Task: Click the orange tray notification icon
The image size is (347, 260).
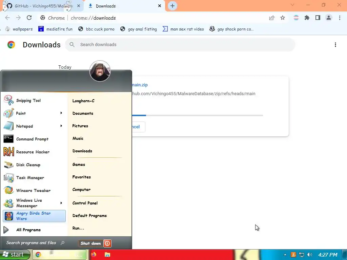Action: pyautogui.click(x=293, y=255)
